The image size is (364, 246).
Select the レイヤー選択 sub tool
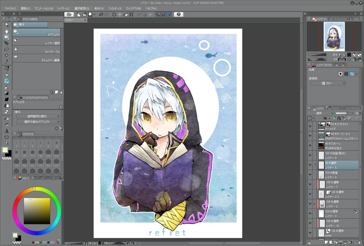(x=37, y=41)
